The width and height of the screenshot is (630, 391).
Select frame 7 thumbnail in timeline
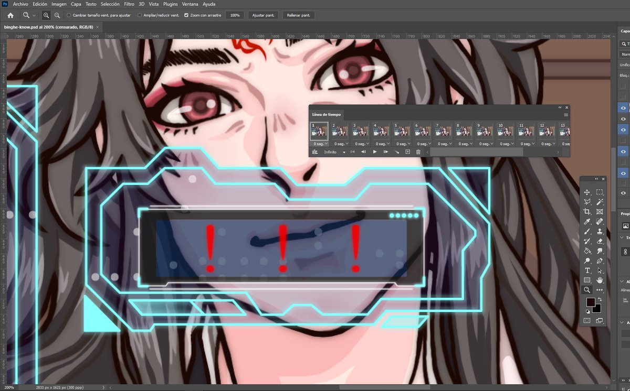[x=443, y=131]
